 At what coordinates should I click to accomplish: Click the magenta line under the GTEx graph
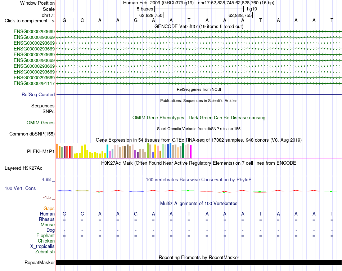click(x=199, y=159)
